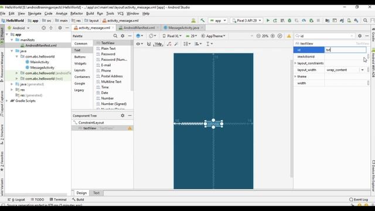375x211 pixels.
Task: Open default margins 16dp setting
Action: [x=158, y=44]
